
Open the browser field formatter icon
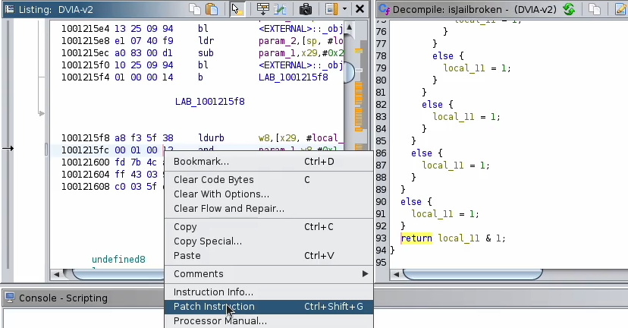click(263, 9)
